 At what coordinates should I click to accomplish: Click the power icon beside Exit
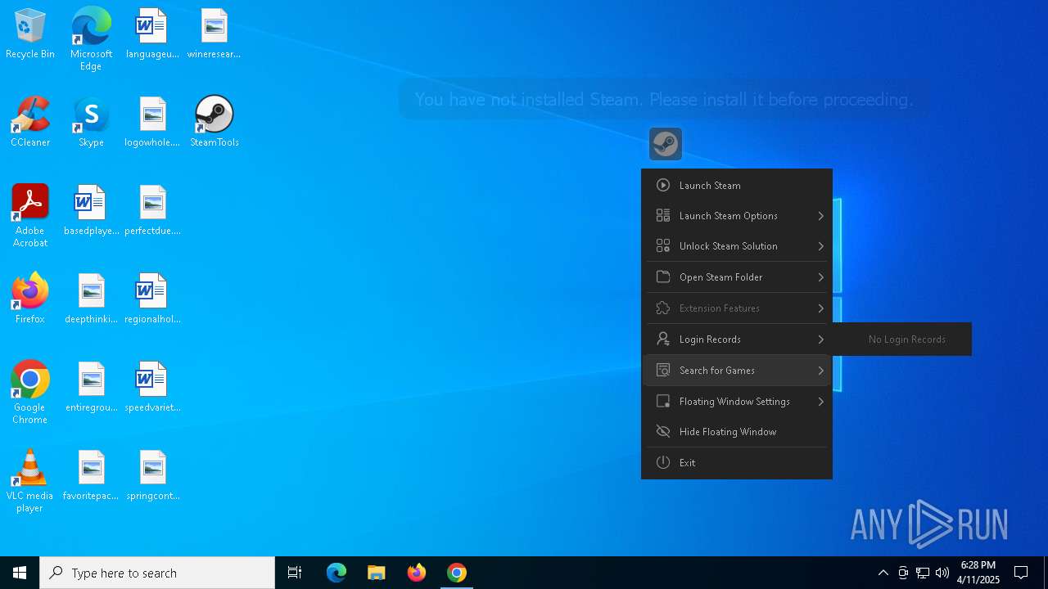pyautogui.click(x=663, y=463)
